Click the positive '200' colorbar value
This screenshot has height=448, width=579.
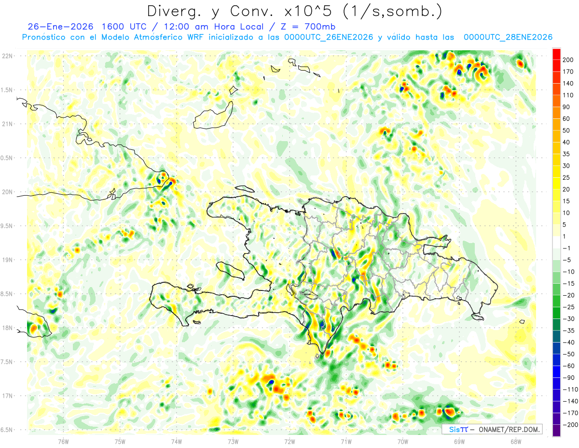click(568, 59)
